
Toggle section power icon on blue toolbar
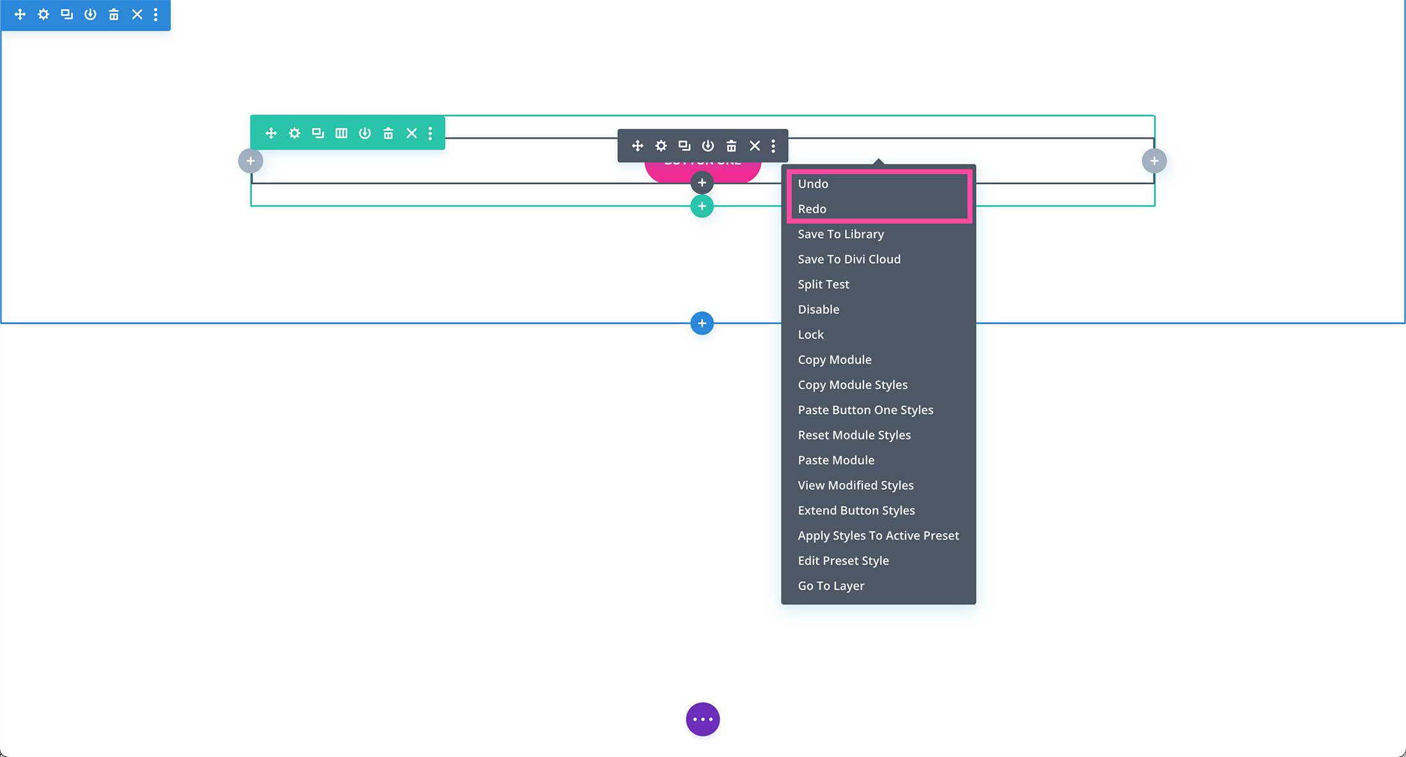point(90,14)
